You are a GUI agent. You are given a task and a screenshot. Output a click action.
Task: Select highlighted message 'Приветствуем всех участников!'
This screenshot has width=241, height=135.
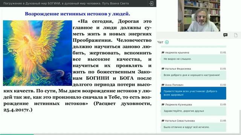(x=193, y=93)
